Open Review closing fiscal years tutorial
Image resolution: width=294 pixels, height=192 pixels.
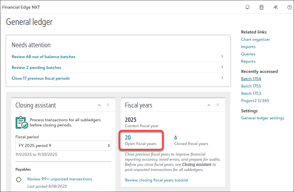click(156, 180)
